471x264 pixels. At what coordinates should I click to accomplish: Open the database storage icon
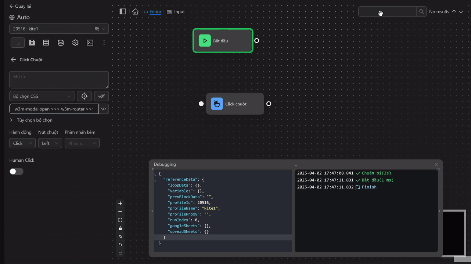pos(61,43)
